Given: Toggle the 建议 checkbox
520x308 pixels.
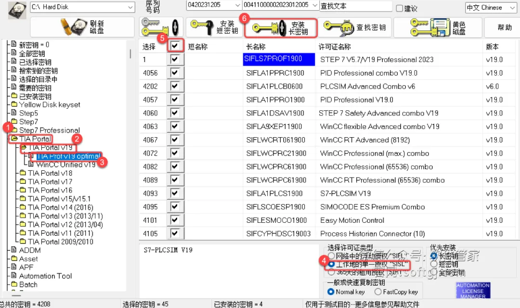Looking at the screenshot, I should click(400, 8).
